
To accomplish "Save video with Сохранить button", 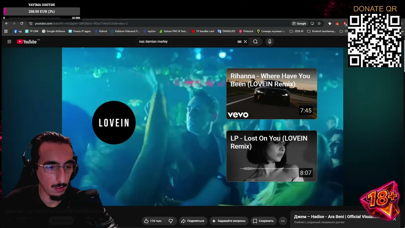I will pos(263,221).
